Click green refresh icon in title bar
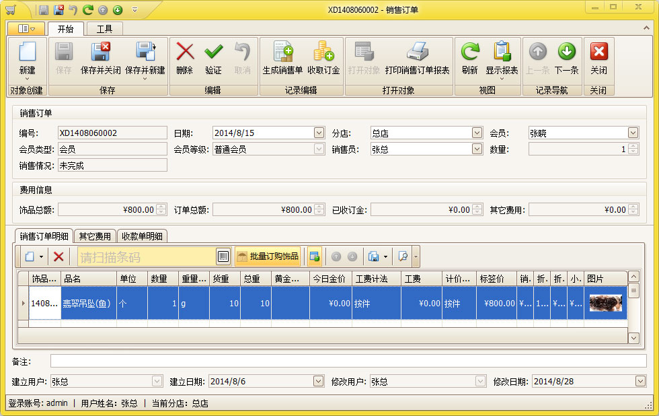The image size is (659, 416). [x=88, y=9]
